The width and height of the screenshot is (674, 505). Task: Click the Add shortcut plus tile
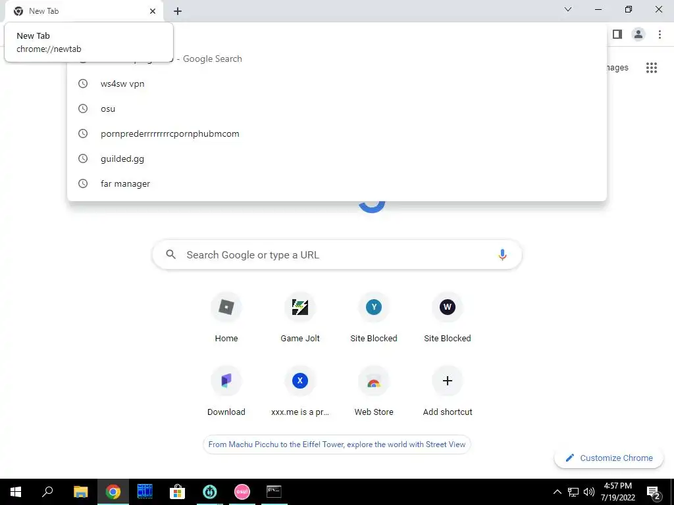[448, 391]
